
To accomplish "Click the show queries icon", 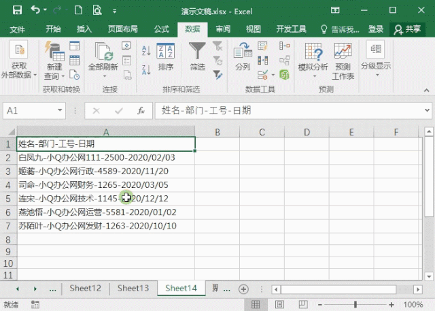I will [74, 46].
